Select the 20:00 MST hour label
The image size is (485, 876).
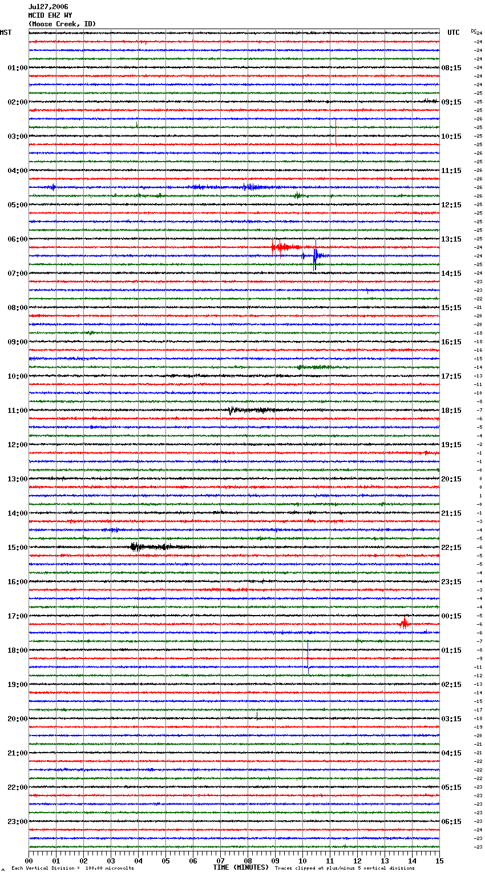(17, 719)
